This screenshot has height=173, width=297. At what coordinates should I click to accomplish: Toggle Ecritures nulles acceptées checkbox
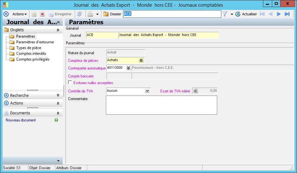click(70, 82)
